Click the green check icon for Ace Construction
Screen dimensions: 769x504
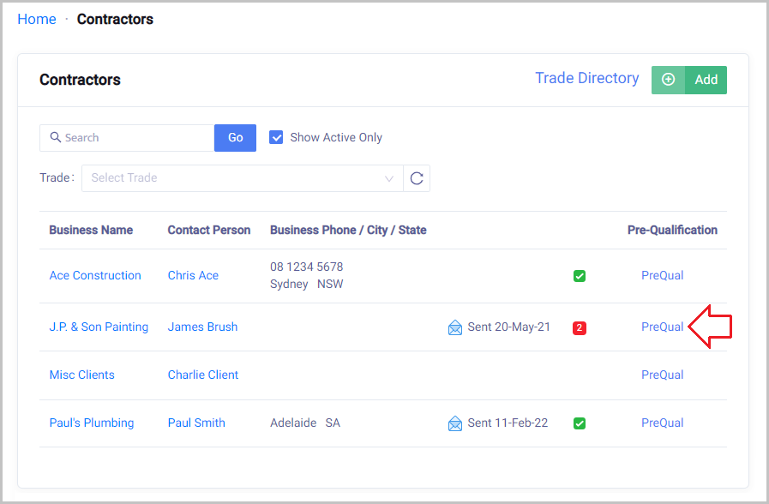(580, 276)
